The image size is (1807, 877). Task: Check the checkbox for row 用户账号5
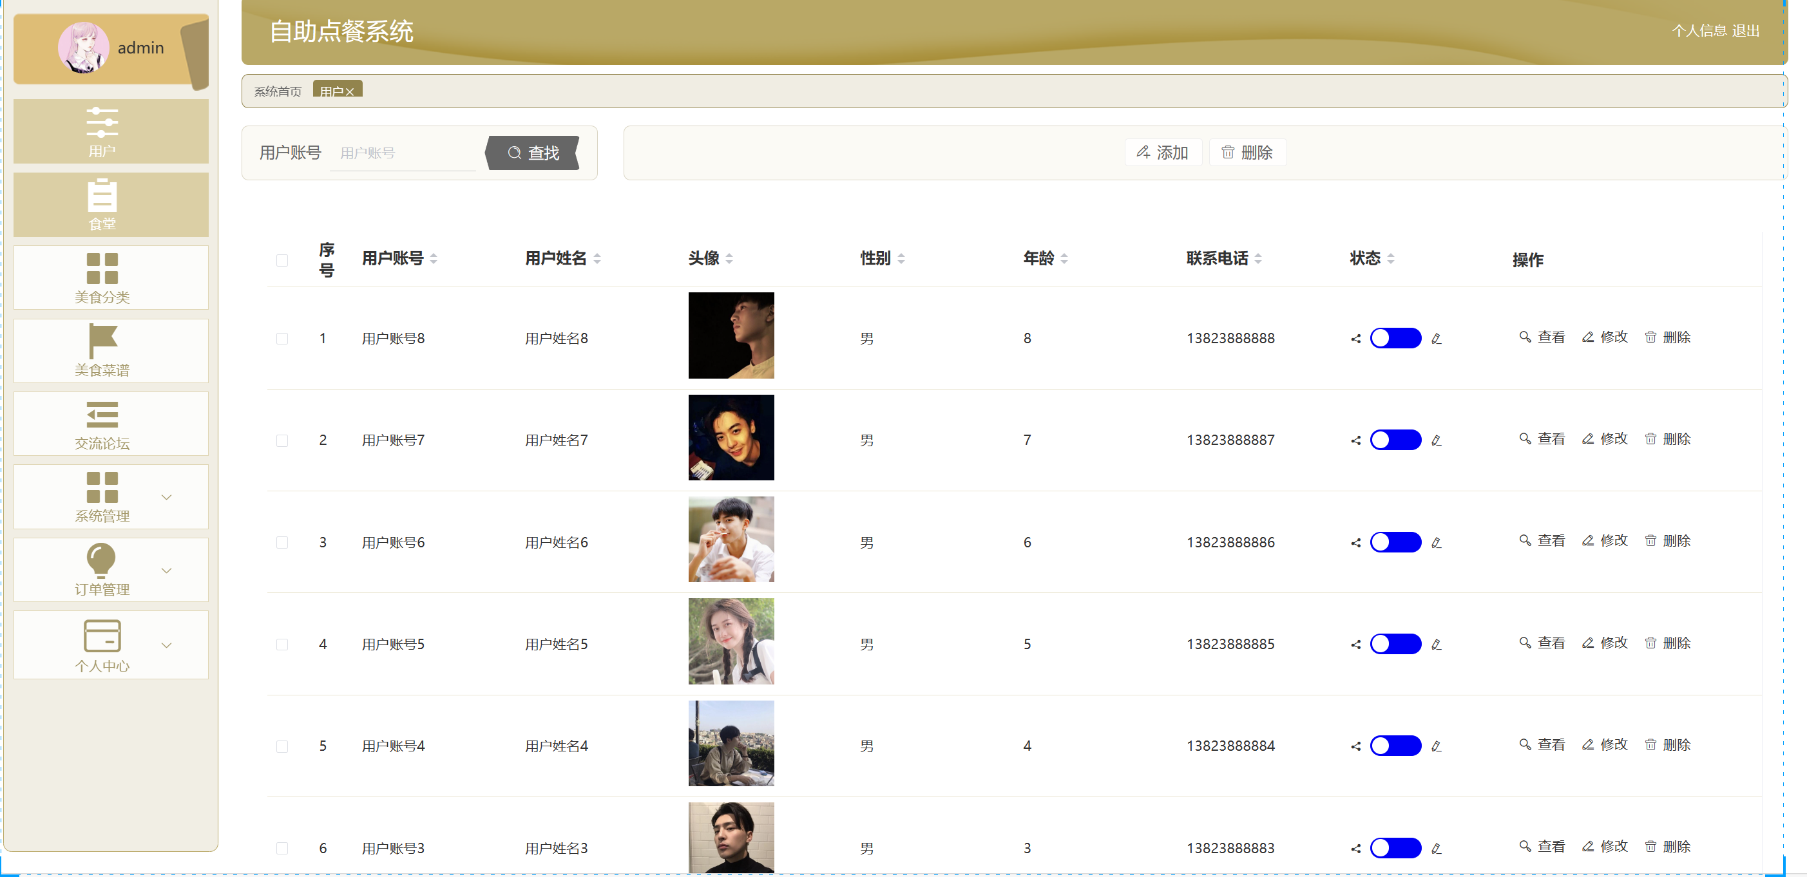point(282,645)
